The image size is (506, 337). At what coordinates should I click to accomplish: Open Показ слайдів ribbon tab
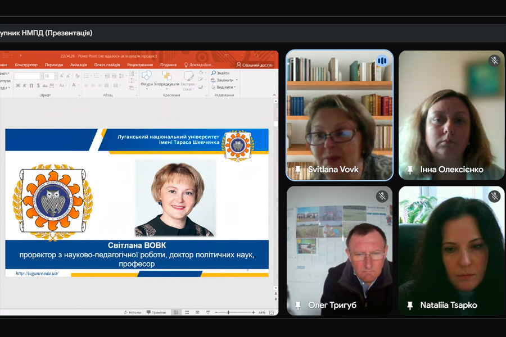(107, 65)
